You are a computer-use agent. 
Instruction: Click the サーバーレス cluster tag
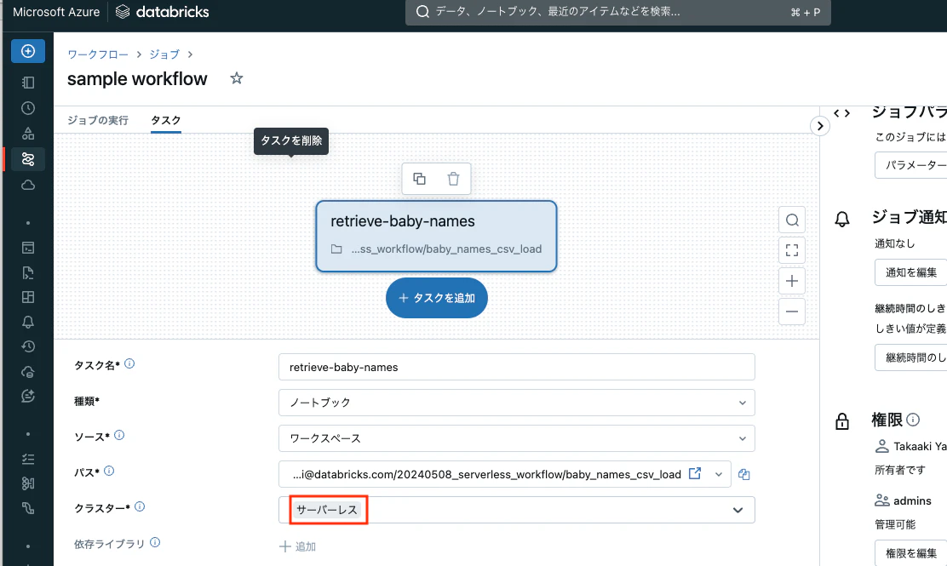click(327, 510)
